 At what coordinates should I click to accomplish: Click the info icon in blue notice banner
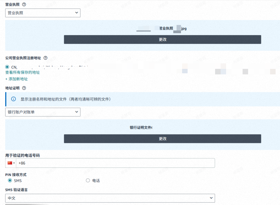13,99
